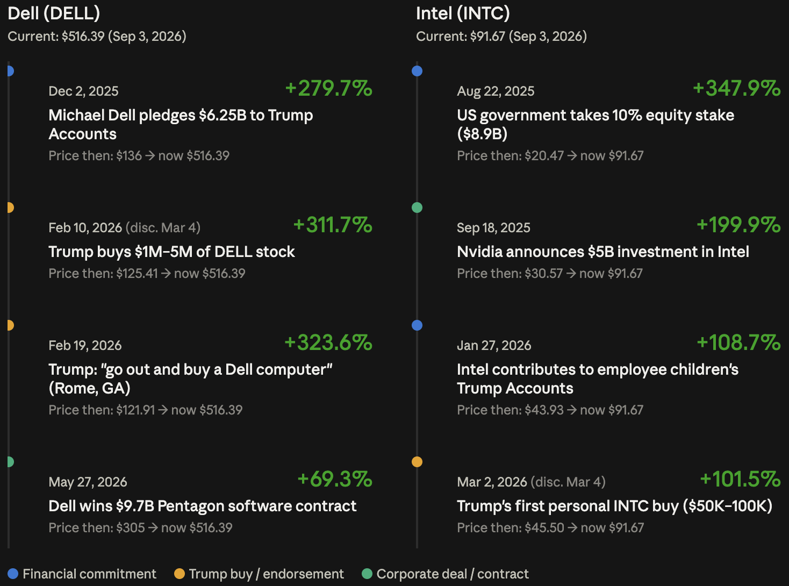Click the Jan 27, 2026 date label

(x=494, y=346)
